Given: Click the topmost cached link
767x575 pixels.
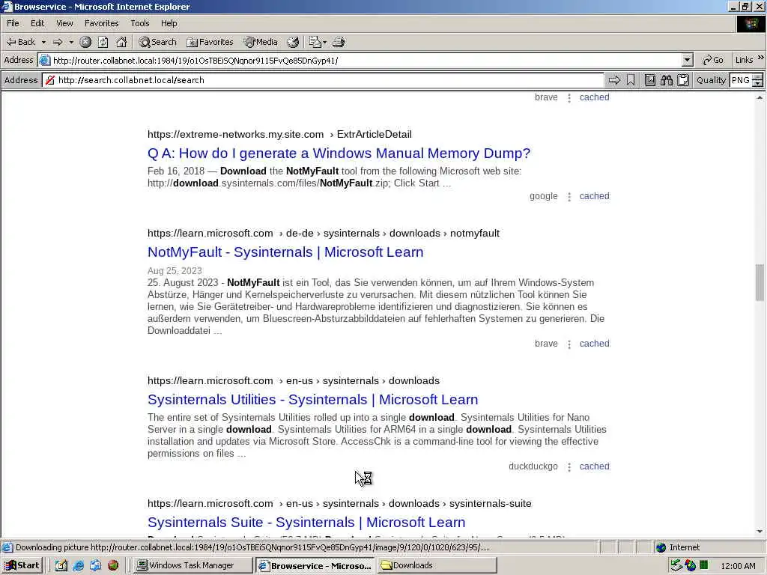Looking at the screenshot, I should point(594,97).
